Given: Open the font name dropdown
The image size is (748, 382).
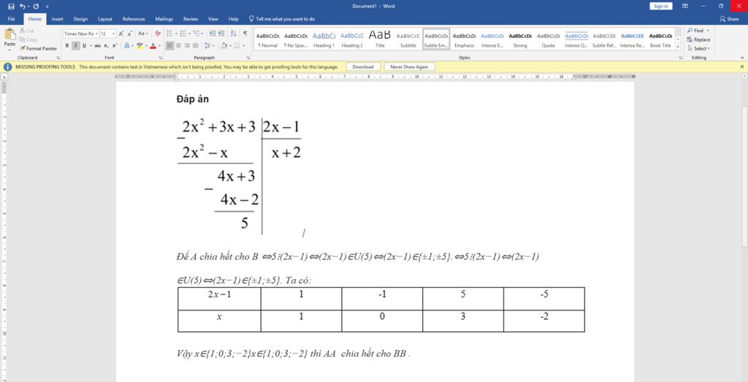Looking at the screenshot, I should pyautogui.click(x=95, y=34).
